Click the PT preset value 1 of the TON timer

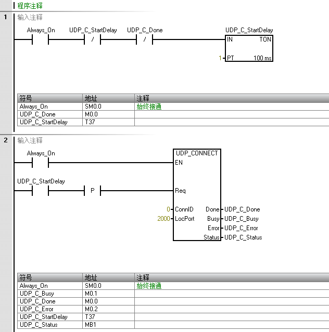[220, 58]
